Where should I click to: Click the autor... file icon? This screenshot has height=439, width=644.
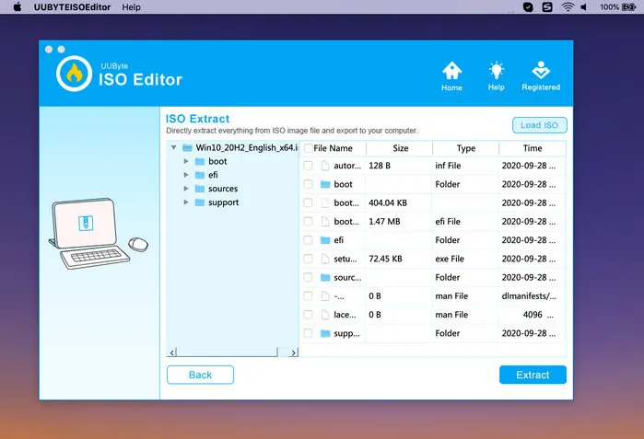pyautogui.click(x=325, y=166)
